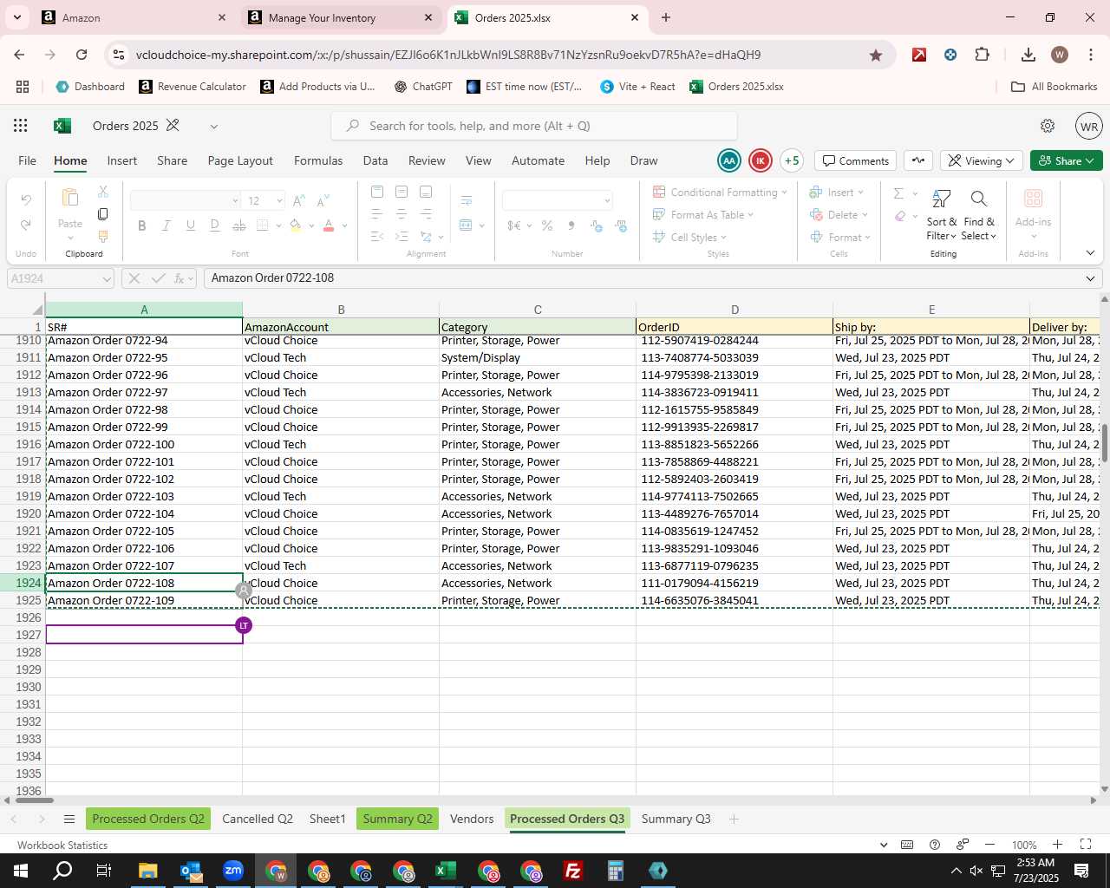Viewport: 1110px width, 888px height.
Task: Click the Select All corner triangle
Action: click(x=37, y=310)
